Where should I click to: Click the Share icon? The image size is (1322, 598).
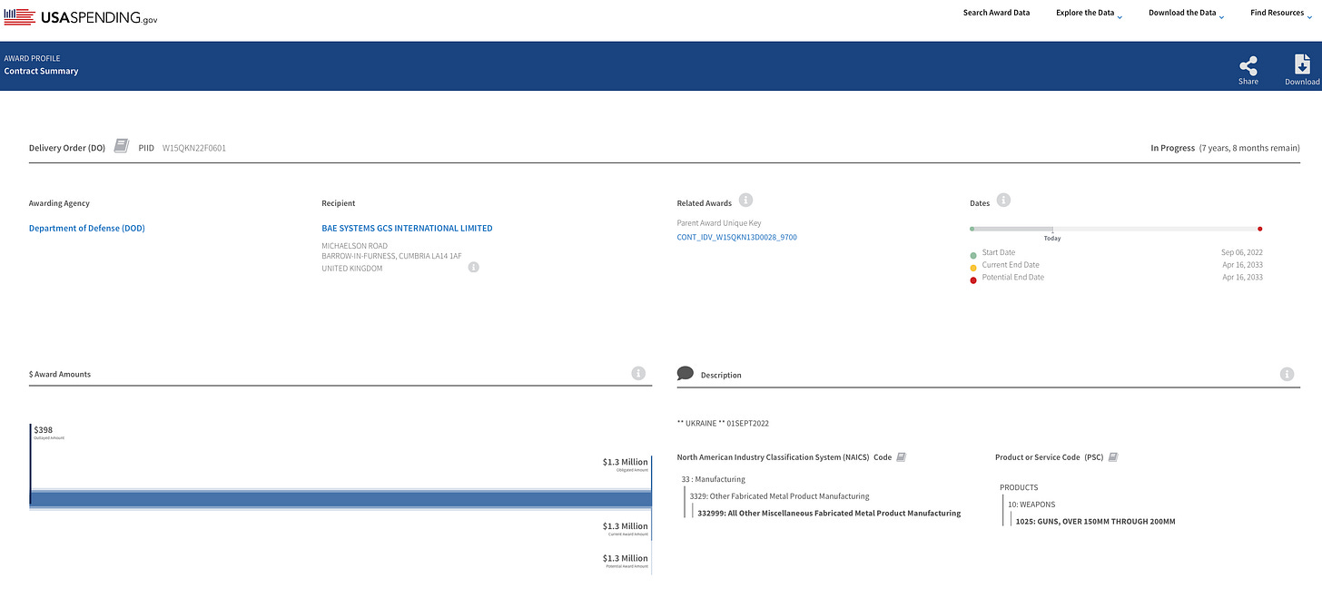click(x=1248, y=65)
